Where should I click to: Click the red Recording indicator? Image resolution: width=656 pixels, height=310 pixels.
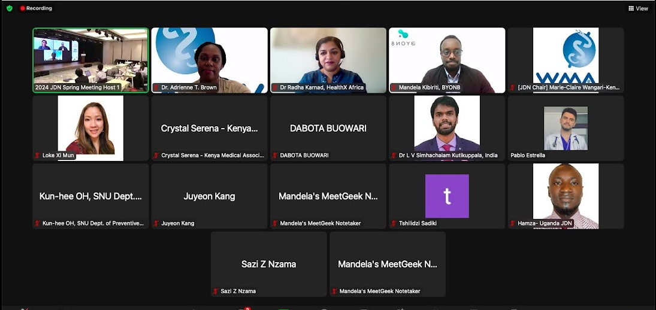point(36,8)
